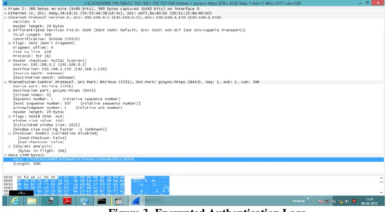Screen dimensions: 389x212
Task: Open the Media Player Classic taskbar icon
Action: 119,201
